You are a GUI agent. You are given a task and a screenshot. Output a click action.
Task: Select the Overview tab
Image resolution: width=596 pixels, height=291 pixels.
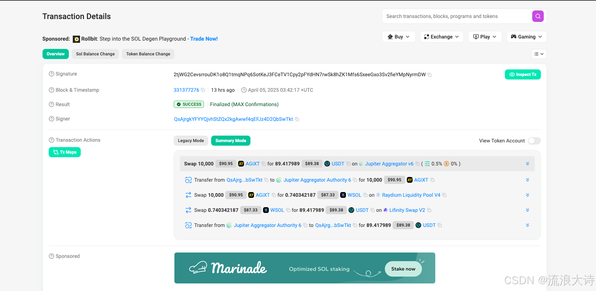point(55,54)
